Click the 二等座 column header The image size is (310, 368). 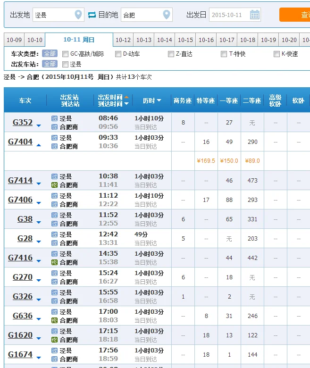[x=252, y=100]
